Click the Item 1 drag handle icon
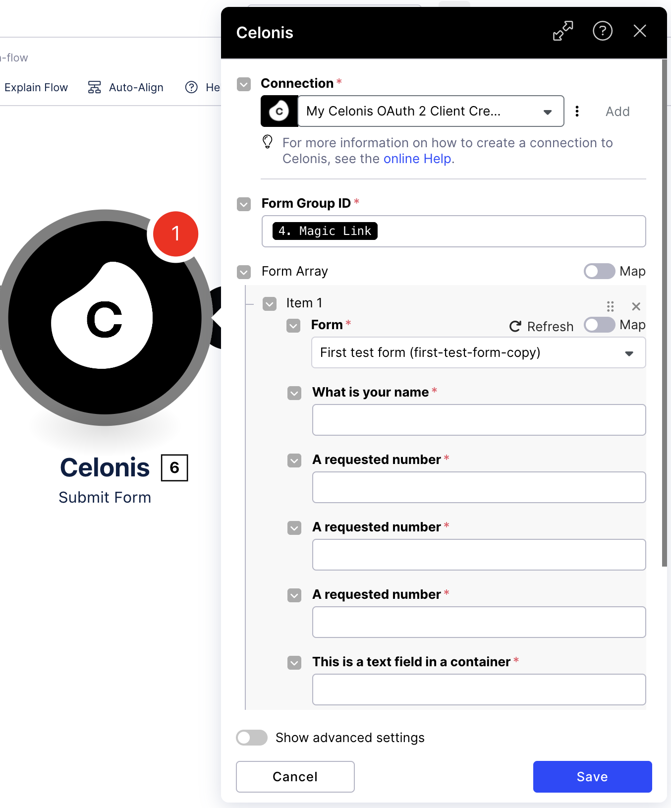This screenshot has height=808, width=671. click(x=611, y=306)
